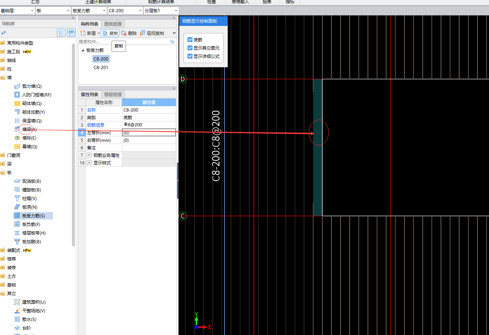
Task: Close the properties list panel
Action: 174,88
